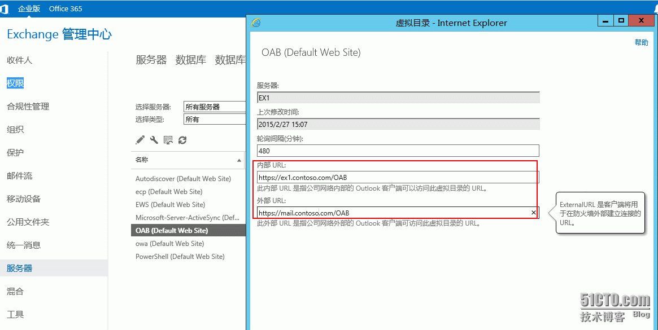
Task: Click the 上次修改时间 field showing 2015/2/27
Action: click(398, 124)
